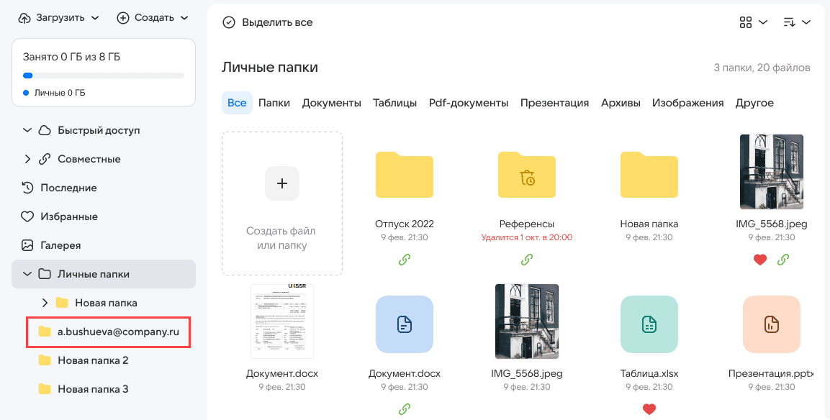Click the heart icon for Избранные in sidebar
This screenshot has height=420, width=830.
pyautogui.click(x=27, y=217)
